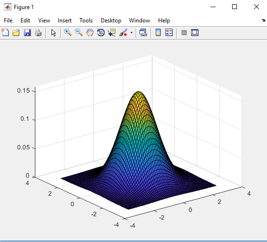Open the Tools menu
The height and width of the screenshot is (242, 267).
pyautogui.click(x=86, y=21)
